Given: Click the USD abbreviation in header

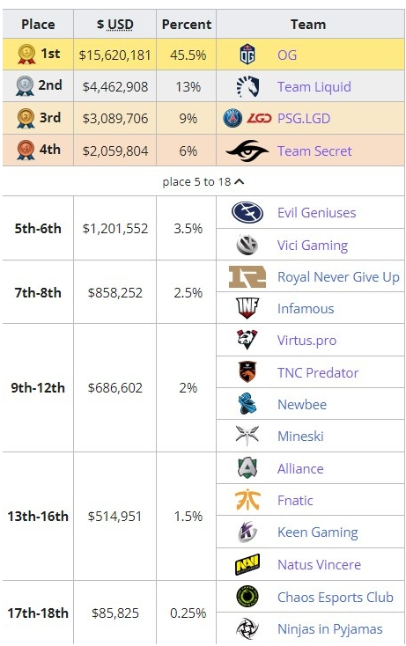Looking at the screenshot, I should (121, 25).
